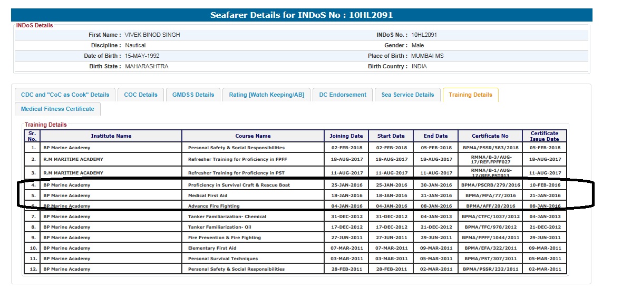Click the Training Details tab
This screenshot has width=641, height=299.
click(x=470, y=95)
